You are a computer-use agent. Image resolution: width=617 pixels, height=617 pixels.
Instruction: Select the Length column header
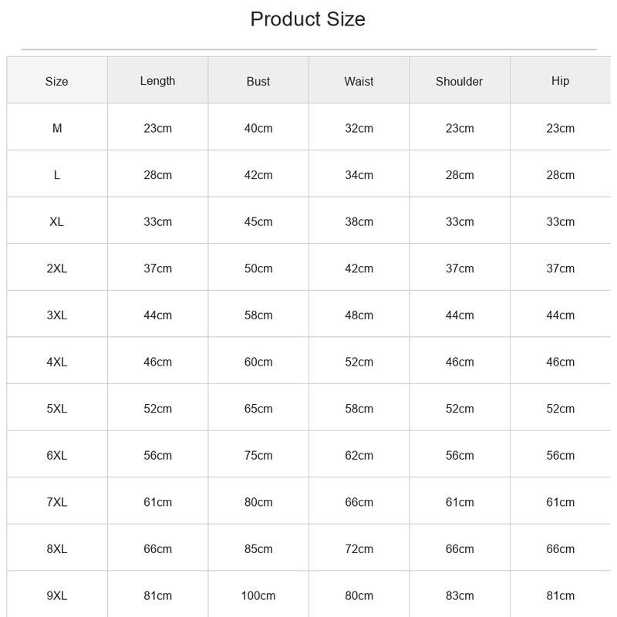tap(157, 81)
